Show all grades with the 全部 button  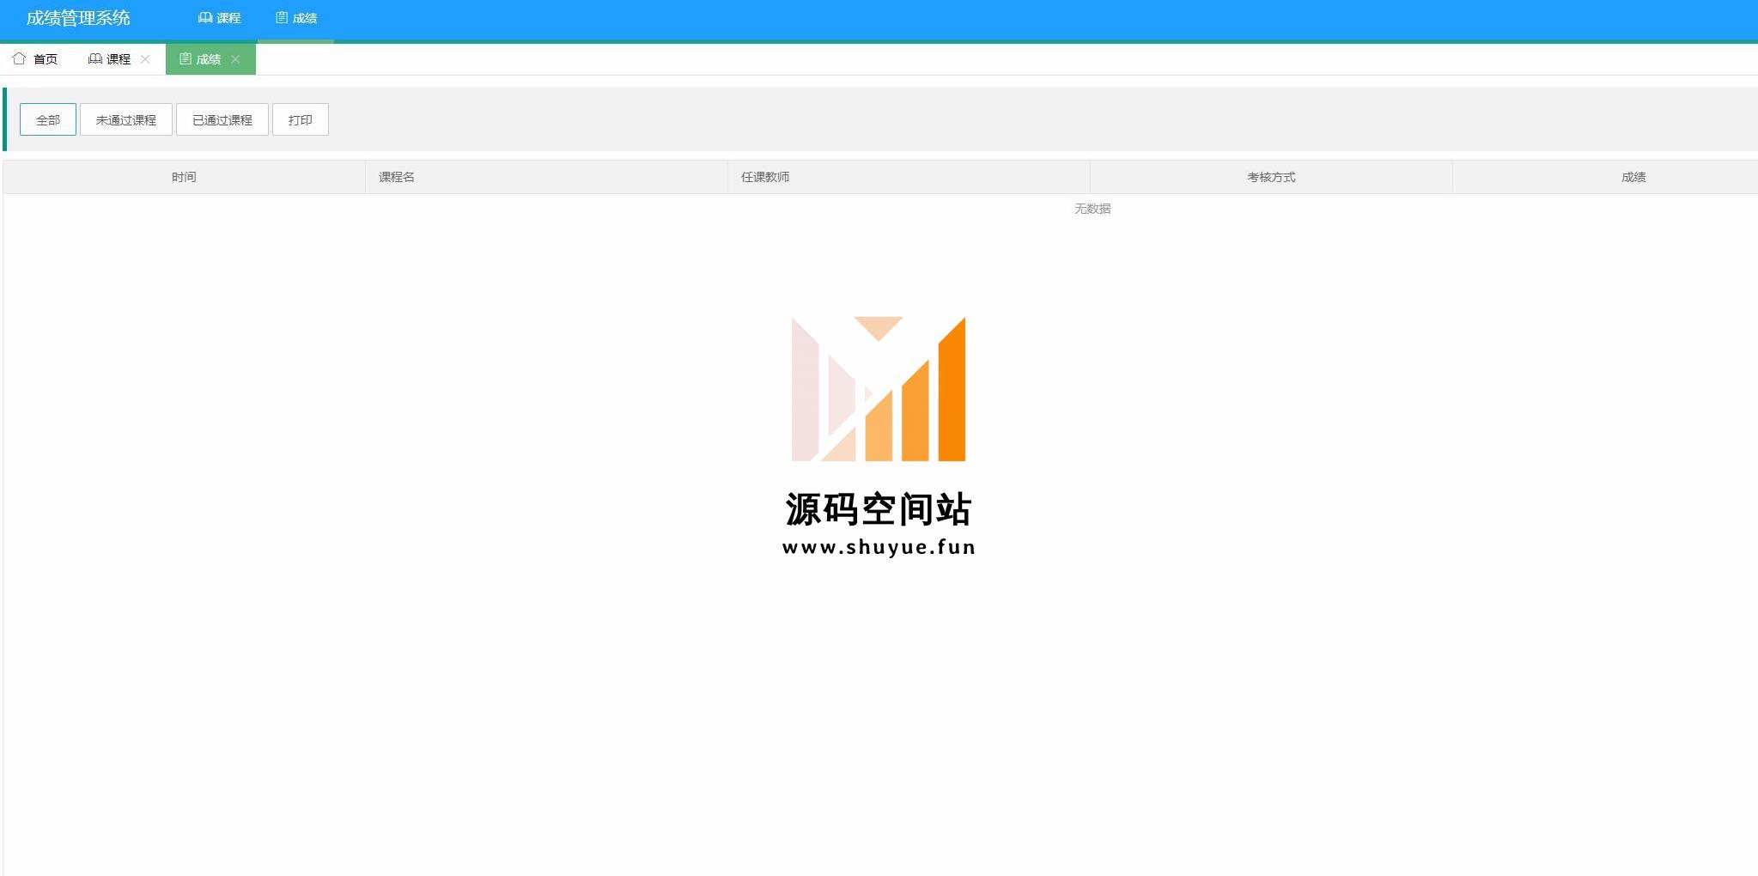tap(48, 119)
